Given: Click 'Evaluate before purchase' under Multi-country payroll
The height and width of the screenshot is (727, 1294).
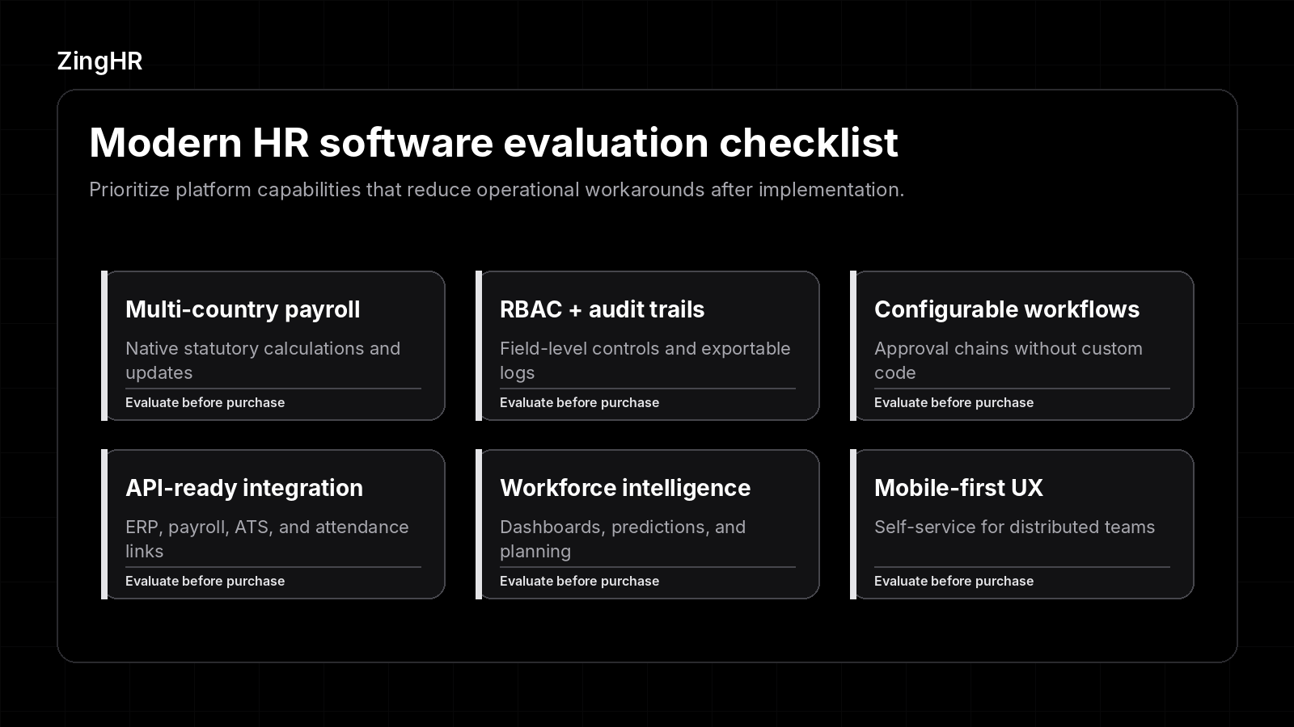Looking at the screenshot, I should 205,402.
